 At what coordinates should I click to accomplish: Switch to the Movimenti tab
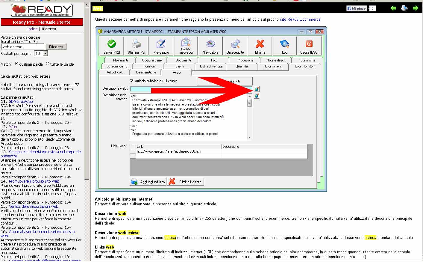(x=120, y=60)
